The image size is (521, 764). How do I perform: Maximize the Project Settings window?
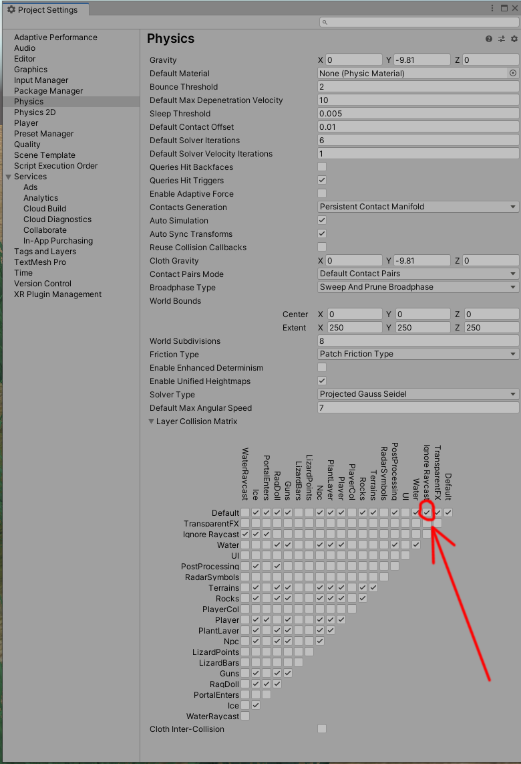504,8
